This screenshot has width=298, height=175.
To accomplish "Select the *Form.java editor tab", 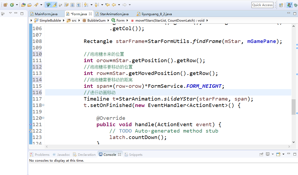I will coord(79,14).
